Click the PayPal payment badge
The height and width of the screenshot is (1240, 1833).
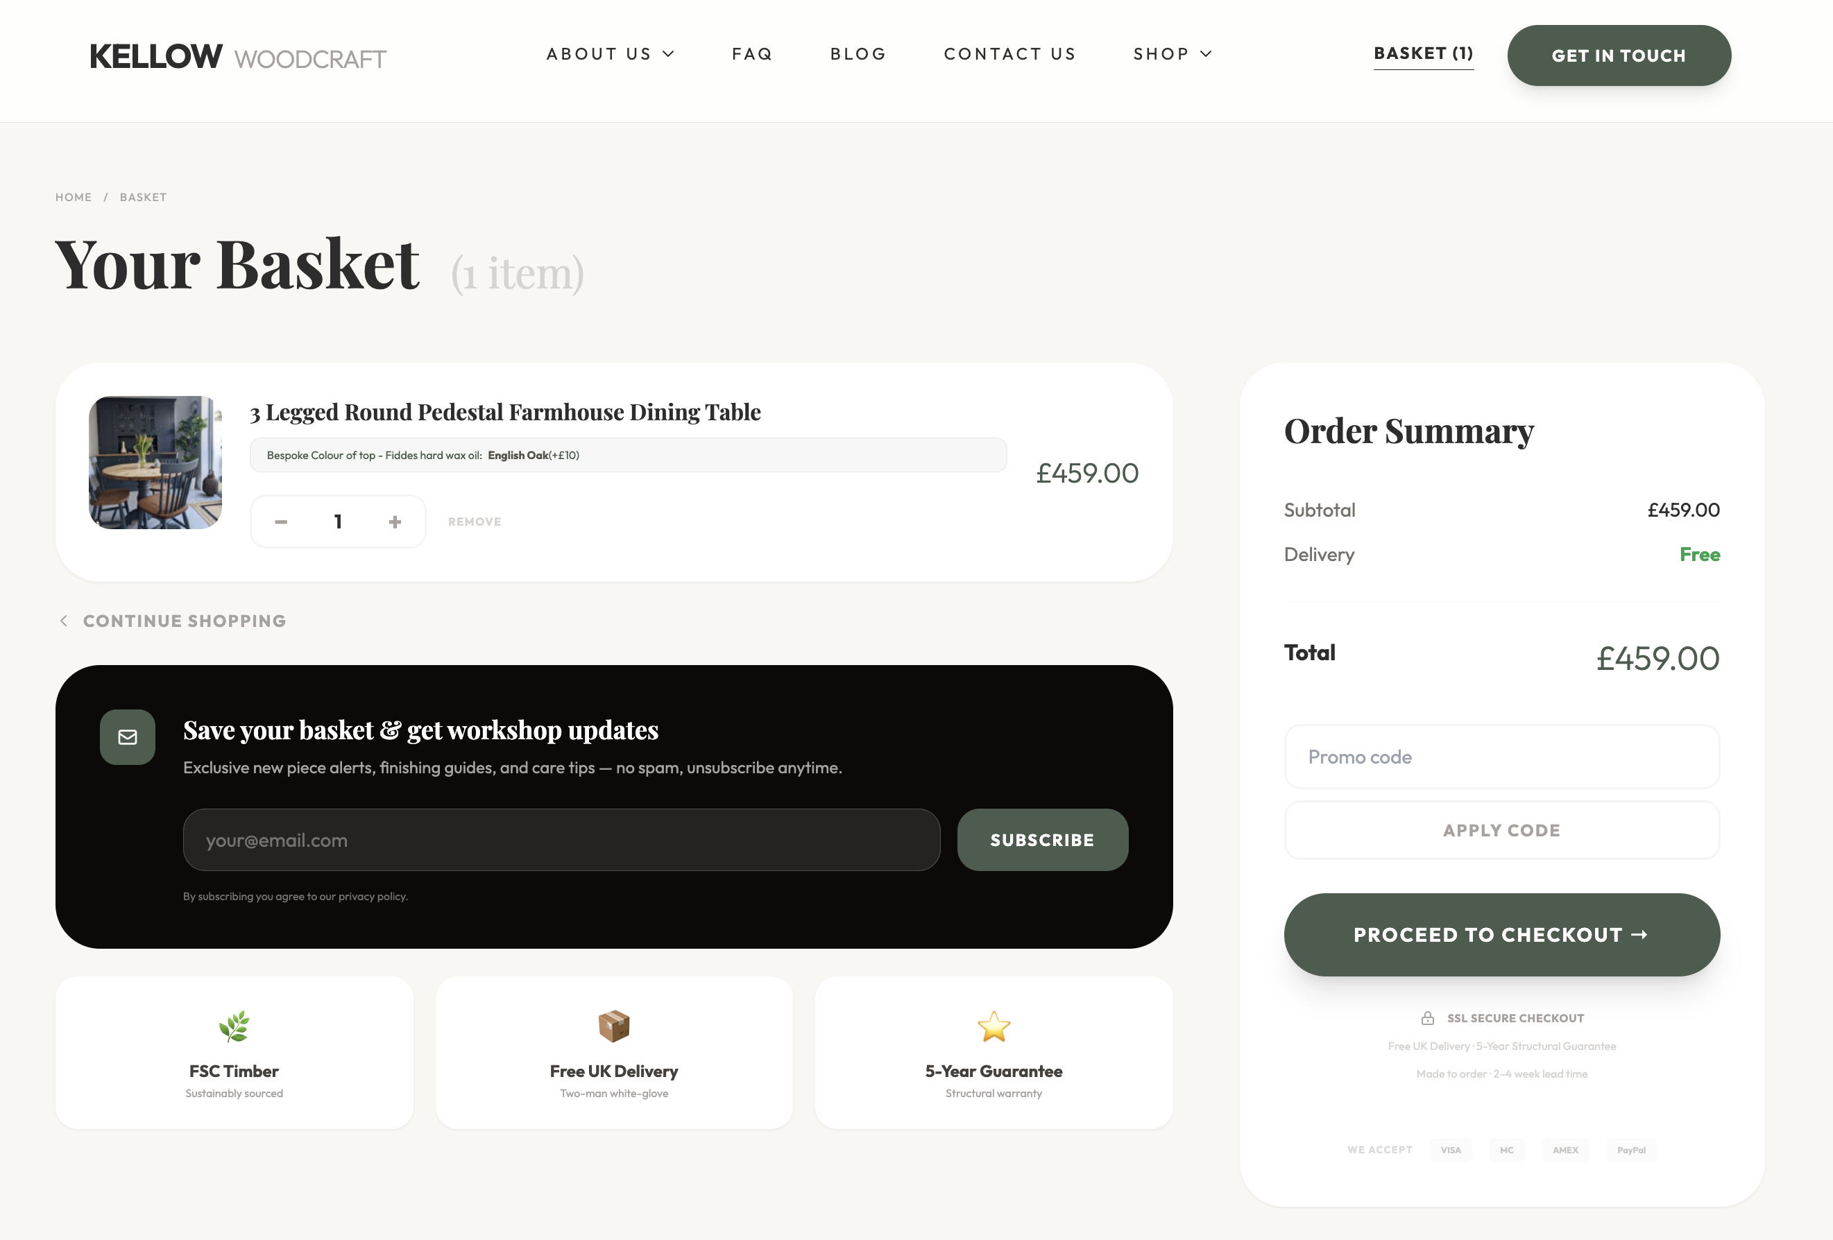[1631, 1150]
